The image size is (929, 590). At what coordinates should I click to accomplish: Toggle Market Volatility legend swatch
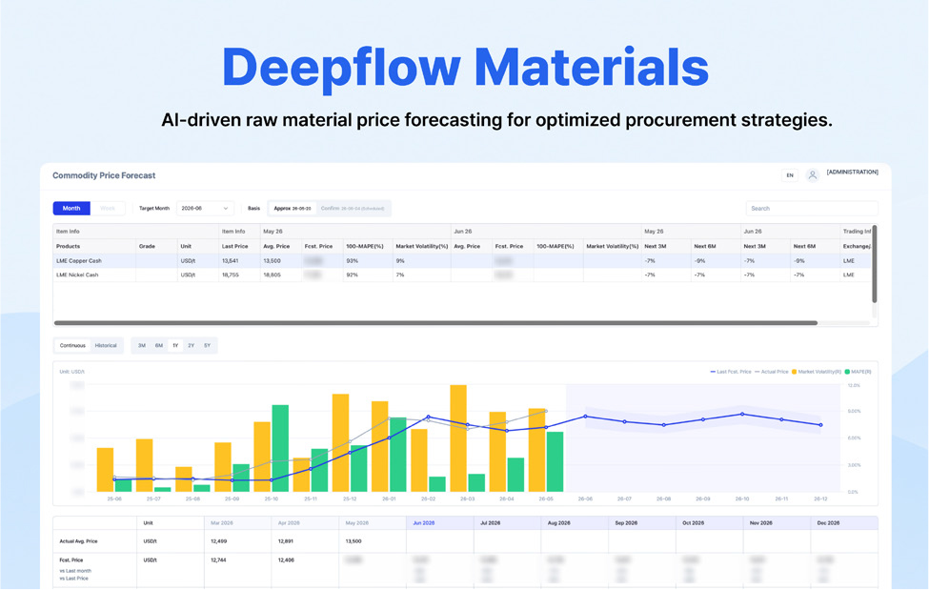(794, 372)
